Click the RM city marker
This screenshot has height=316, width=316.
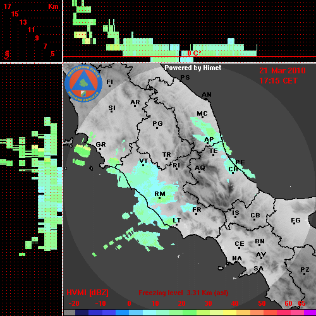160,198
